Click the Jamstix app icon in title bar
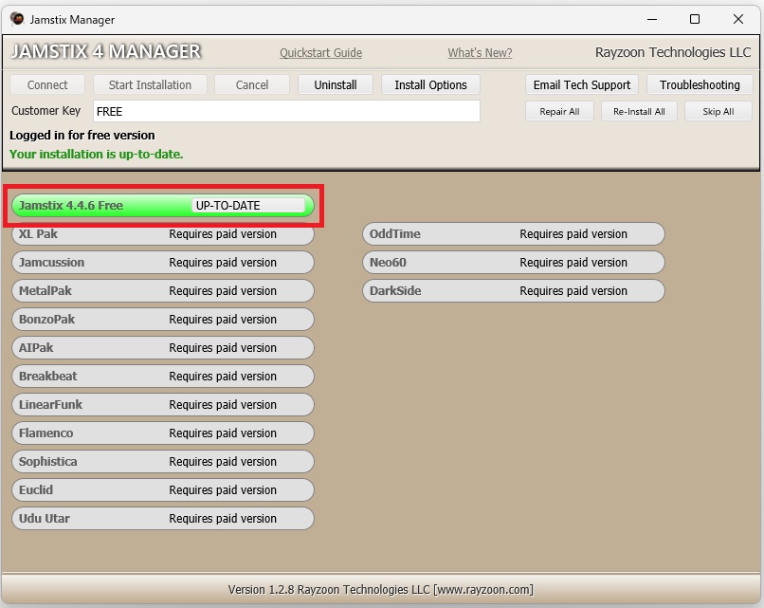Screen dimensions: 764x608 pyautogui.click(x=16, y=19)
